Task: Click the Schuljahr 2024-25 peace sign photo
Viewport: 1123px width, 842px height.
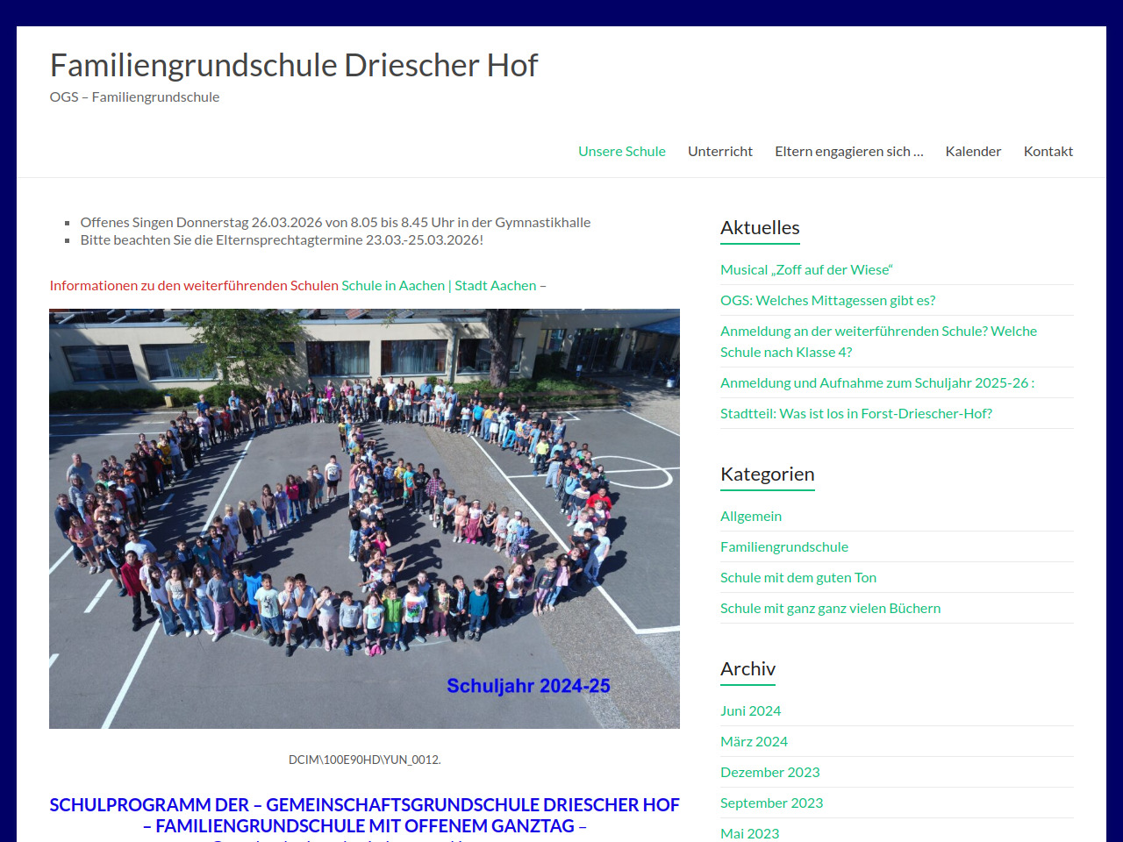Action: 364,517
